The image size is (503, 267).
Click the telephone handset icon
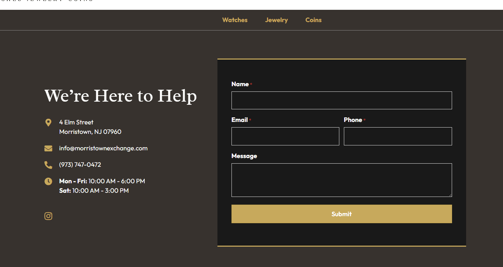(48, 165)
